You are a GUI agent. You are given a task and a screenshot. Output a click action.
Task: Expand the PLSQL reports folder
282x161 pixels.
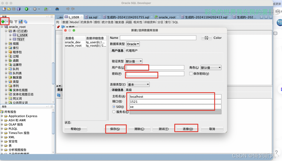click(2, 129)
